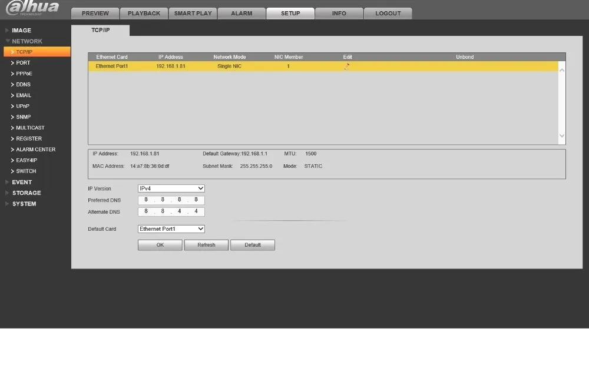The image size is (589, 375).
Task: Expand the SYSTEM section
Action: 21,204
